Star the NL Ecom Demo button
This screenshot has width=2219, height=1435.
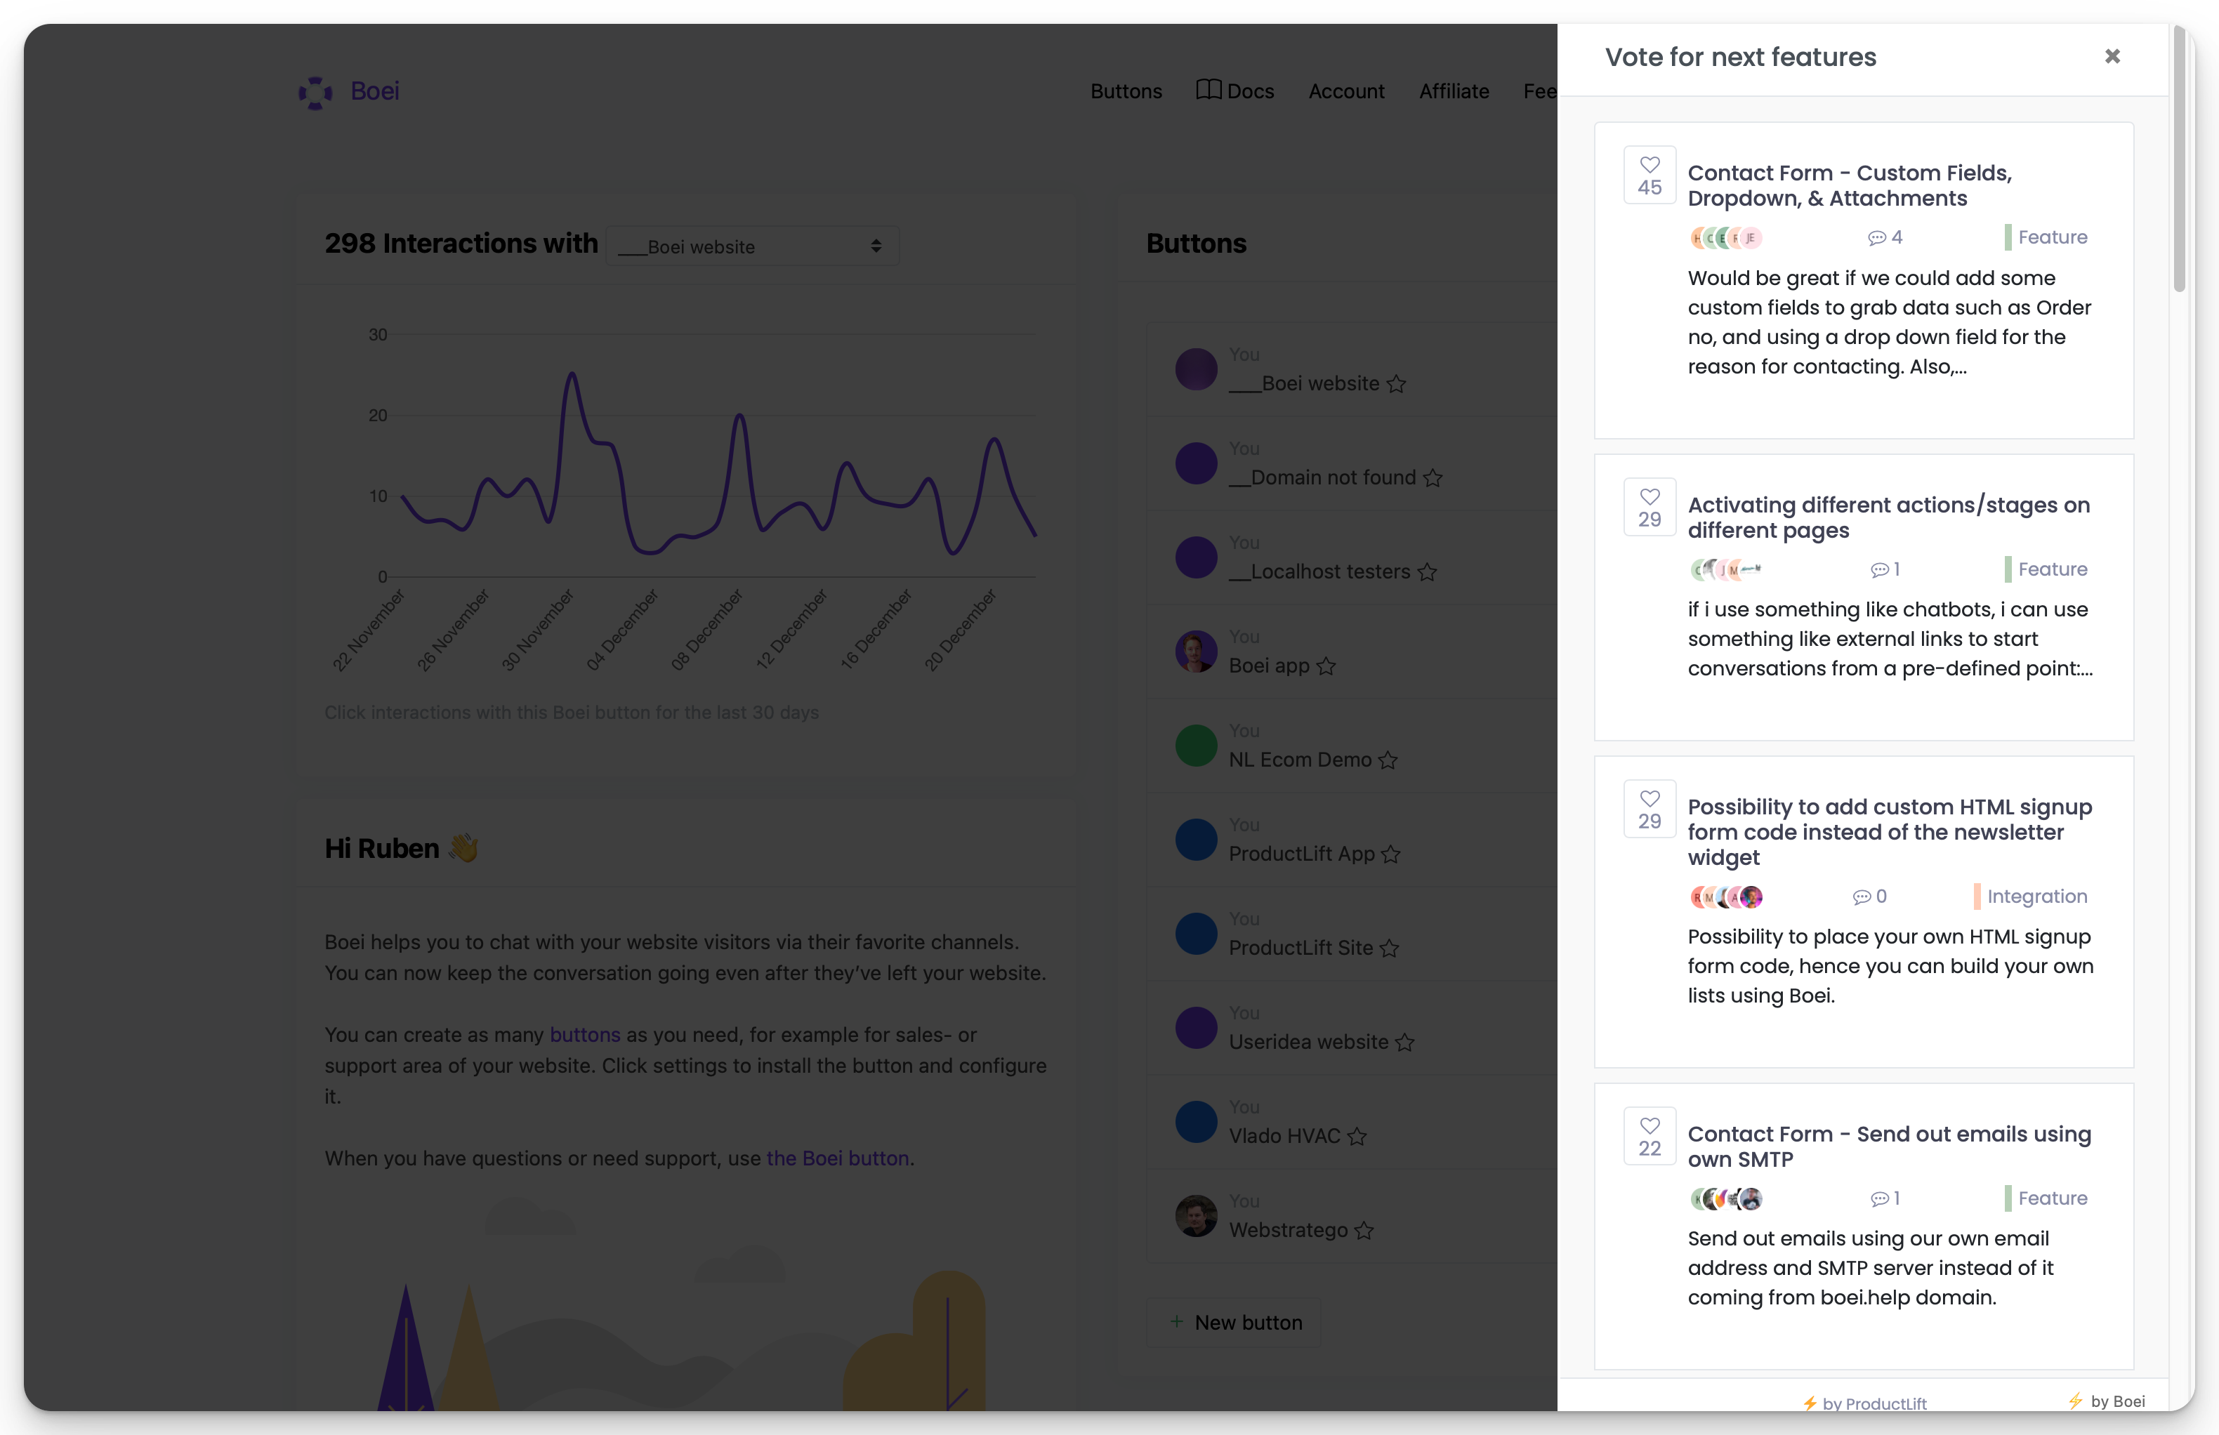coord(1388,760)
